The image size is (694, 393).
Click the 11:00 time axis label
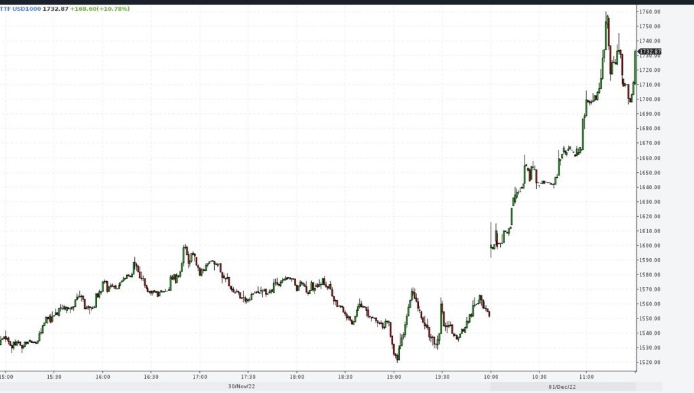[586, 377]
